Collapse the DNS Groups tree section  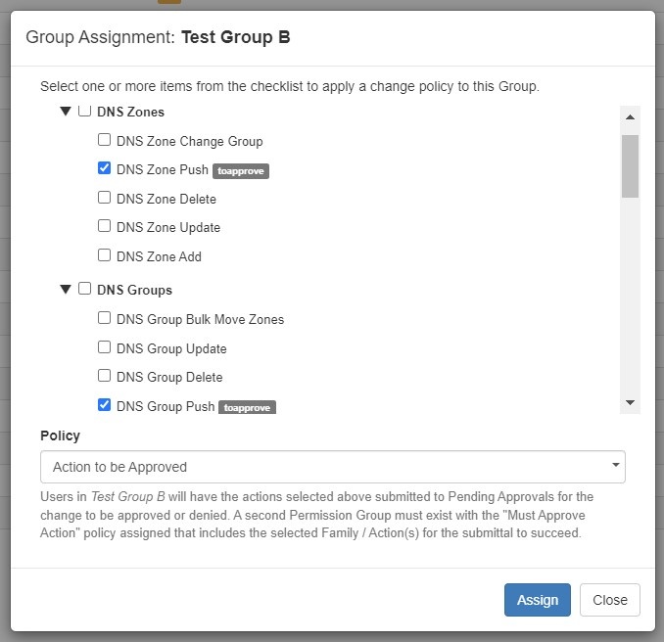click(66, 290)
